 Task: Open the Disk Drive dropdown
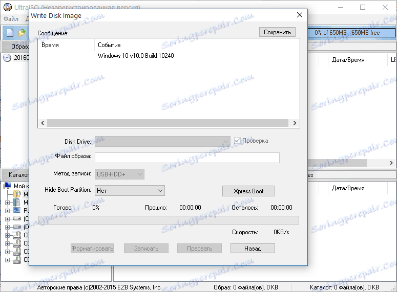click(162, 141)
